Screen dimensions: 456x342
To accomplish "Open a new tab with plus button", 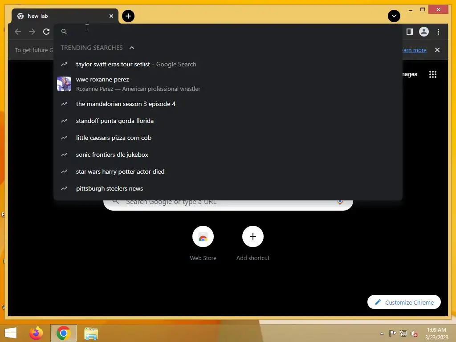I will 128,16.
